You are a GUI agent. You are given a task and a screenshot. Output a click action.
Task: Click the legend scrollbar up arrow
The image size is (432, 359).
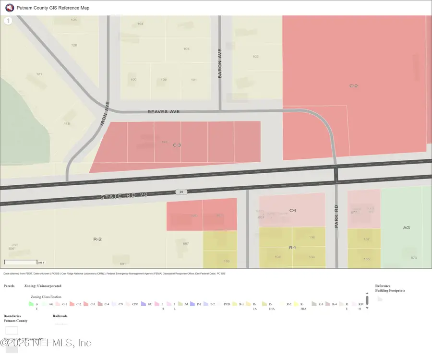[367, 294]
